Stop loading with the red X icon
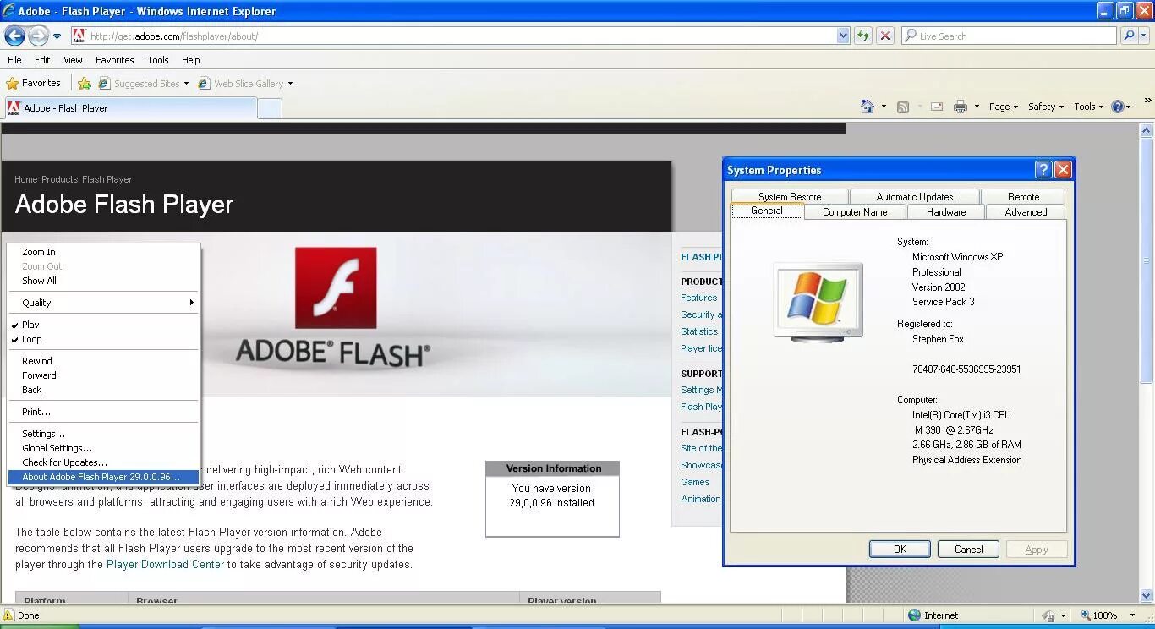1155x629 pixels. pyautogui.click(x=884, y=36)
